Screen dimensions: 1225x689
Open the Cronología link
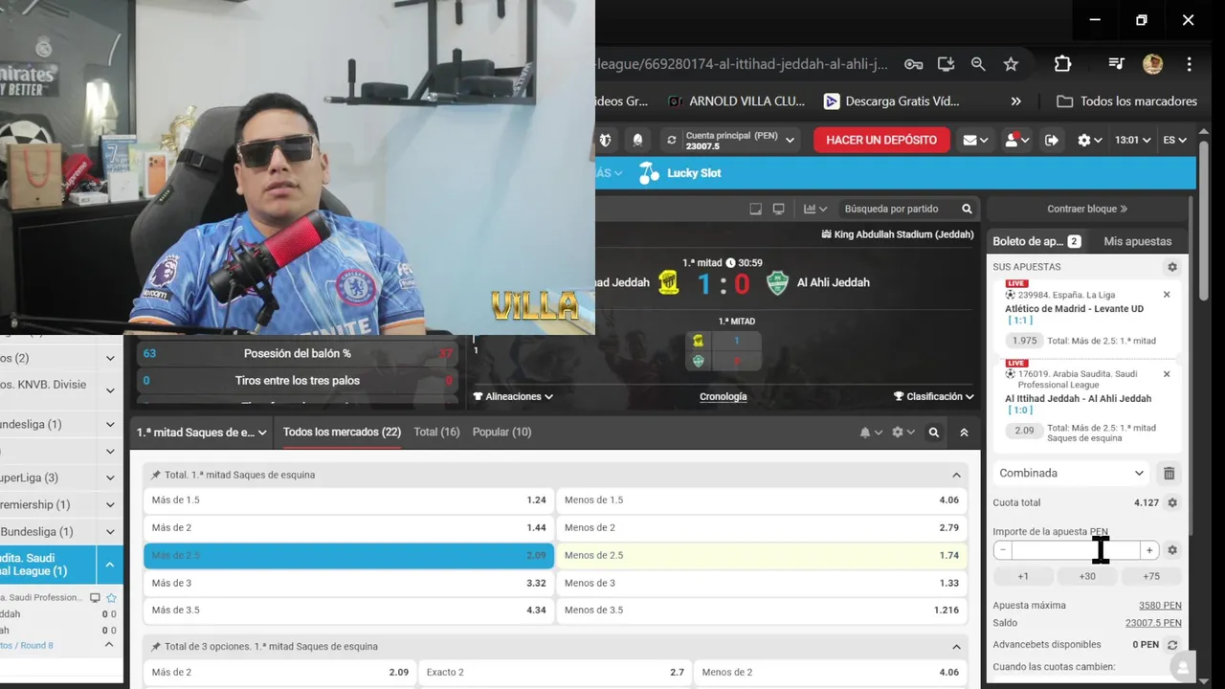click(724, 396)
